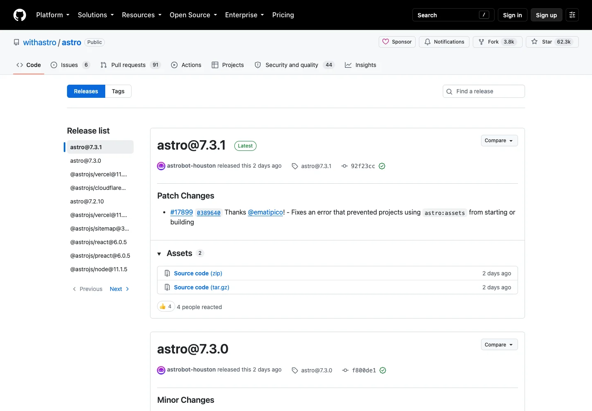This screenshot has height=411, width=592.
Task: Open the withastro organization link
Action: click(x=39, y=42)
